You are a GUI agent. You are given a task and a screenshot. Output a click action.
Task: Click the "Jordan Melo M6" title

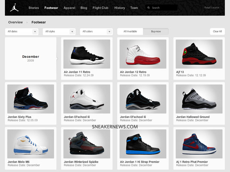[x=19, y=162]
